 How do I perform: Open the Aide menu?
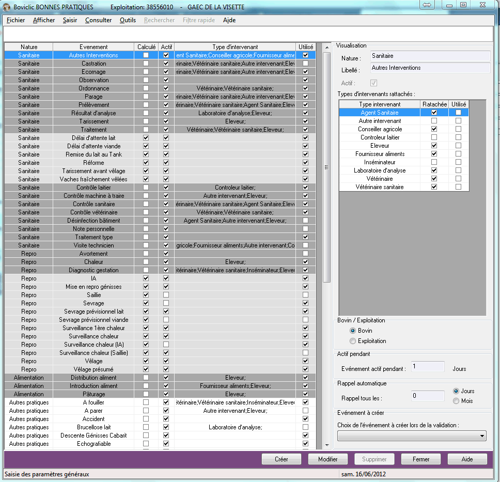[x=229, y=20]
